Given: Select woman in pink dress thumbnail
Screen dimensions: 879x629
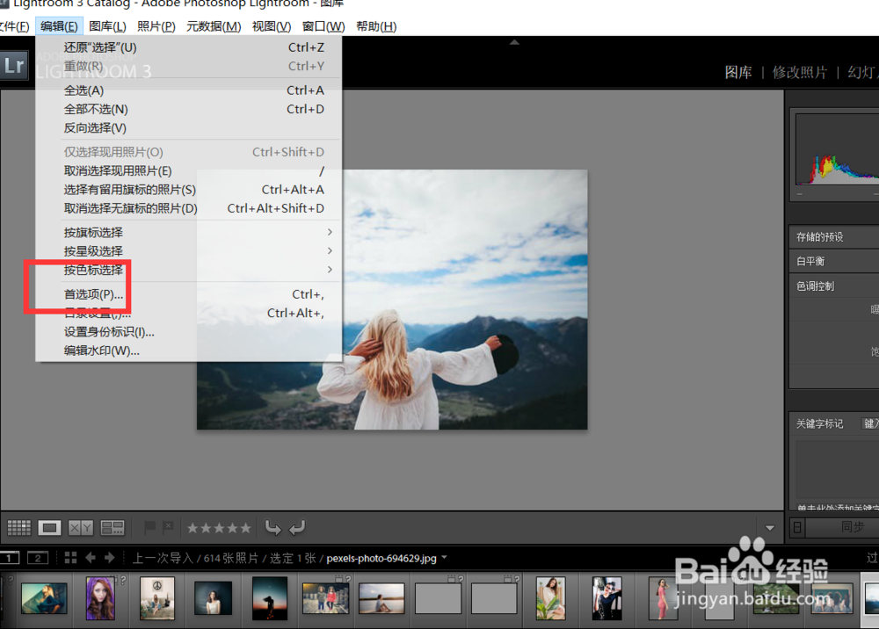Looking at the screenshot, I should 663,598.
